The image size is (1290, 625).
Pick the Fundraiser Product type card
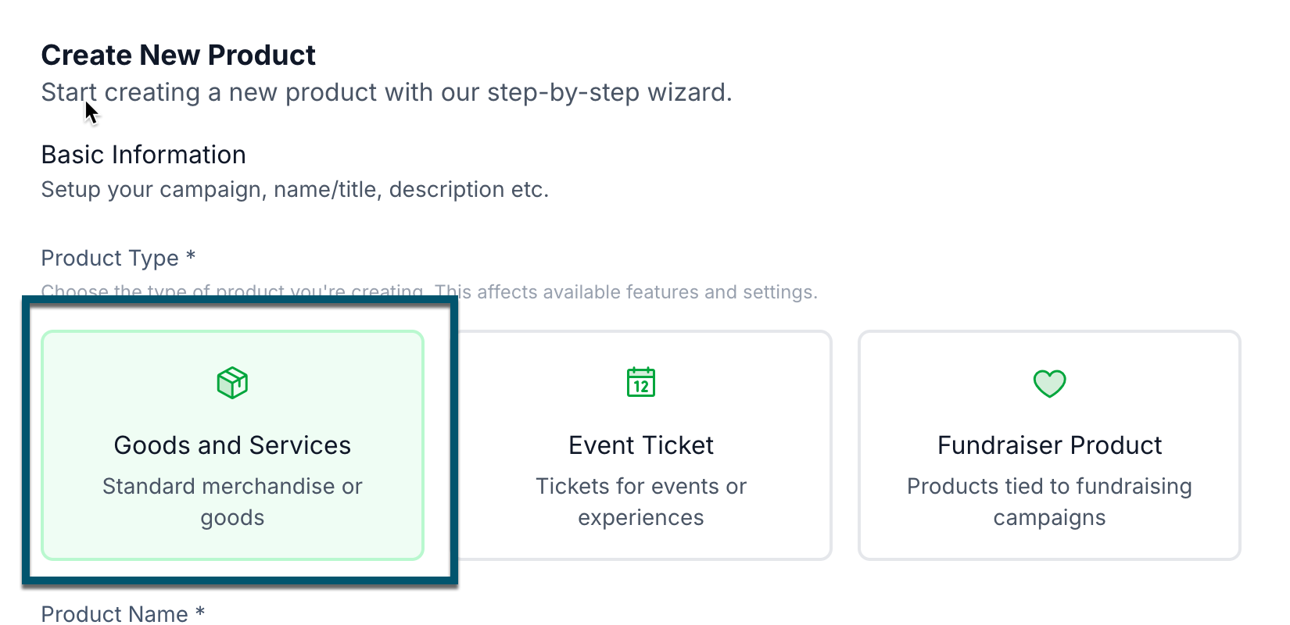point(1049,445)
